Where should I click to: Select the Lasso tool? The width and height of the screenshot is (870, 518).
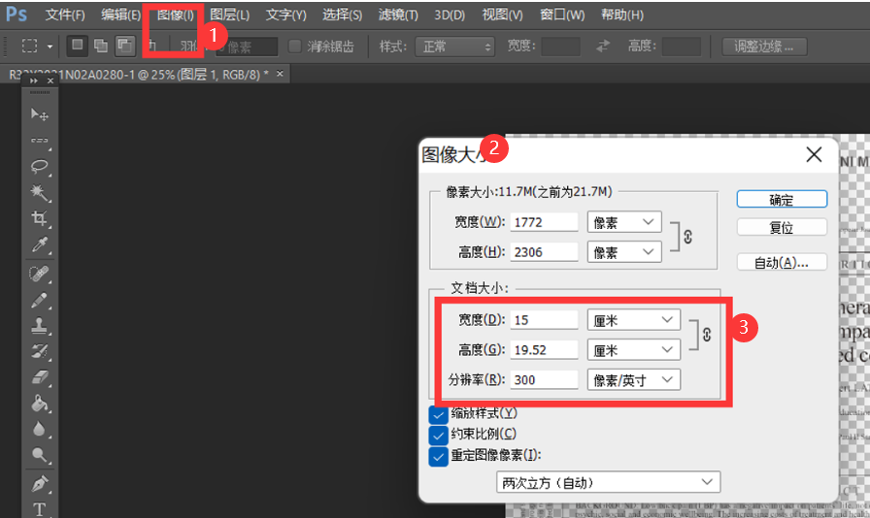40,167
